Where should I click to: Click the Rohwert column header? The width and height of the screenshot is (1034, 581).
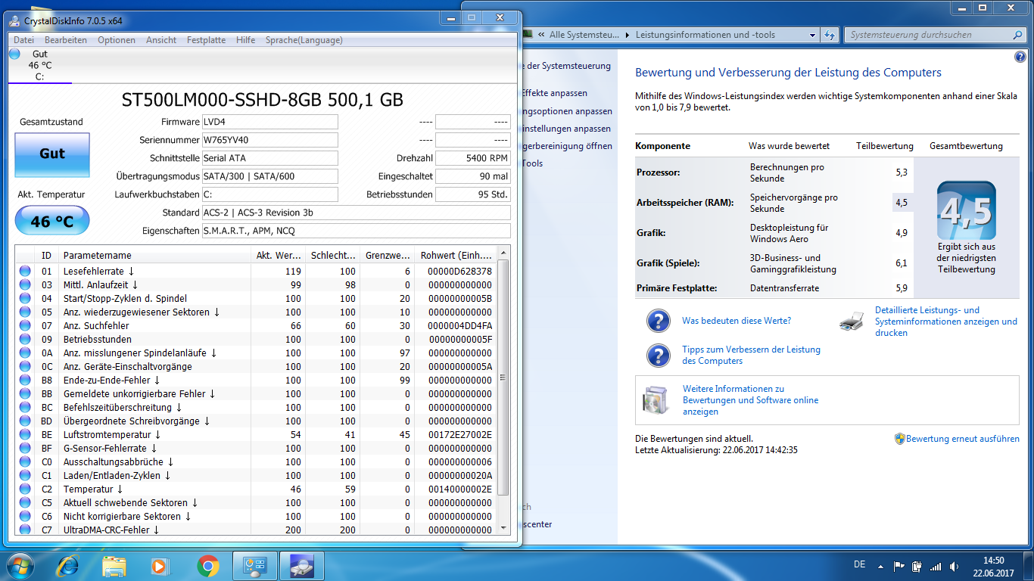click(x=456, y=255)
